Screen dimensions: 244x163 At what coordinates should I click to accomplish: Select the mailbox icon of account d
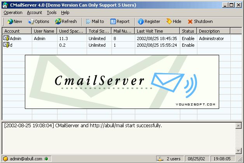click(x=6, y=45)
